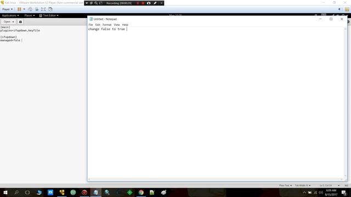Enter VMware full screen mode
The height and width of the screenshot is (197, 351).
(x=43, y=9)
